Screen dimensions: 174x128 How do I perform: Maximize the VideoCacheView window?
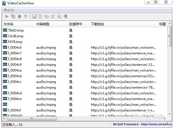pos(156,2)
